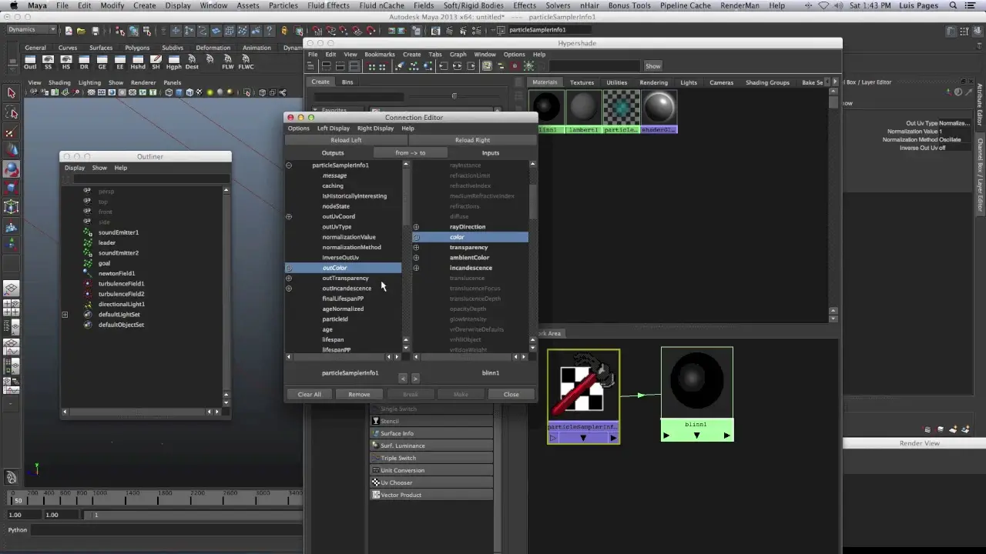Click the Dest shelf icon

[192, 62]
